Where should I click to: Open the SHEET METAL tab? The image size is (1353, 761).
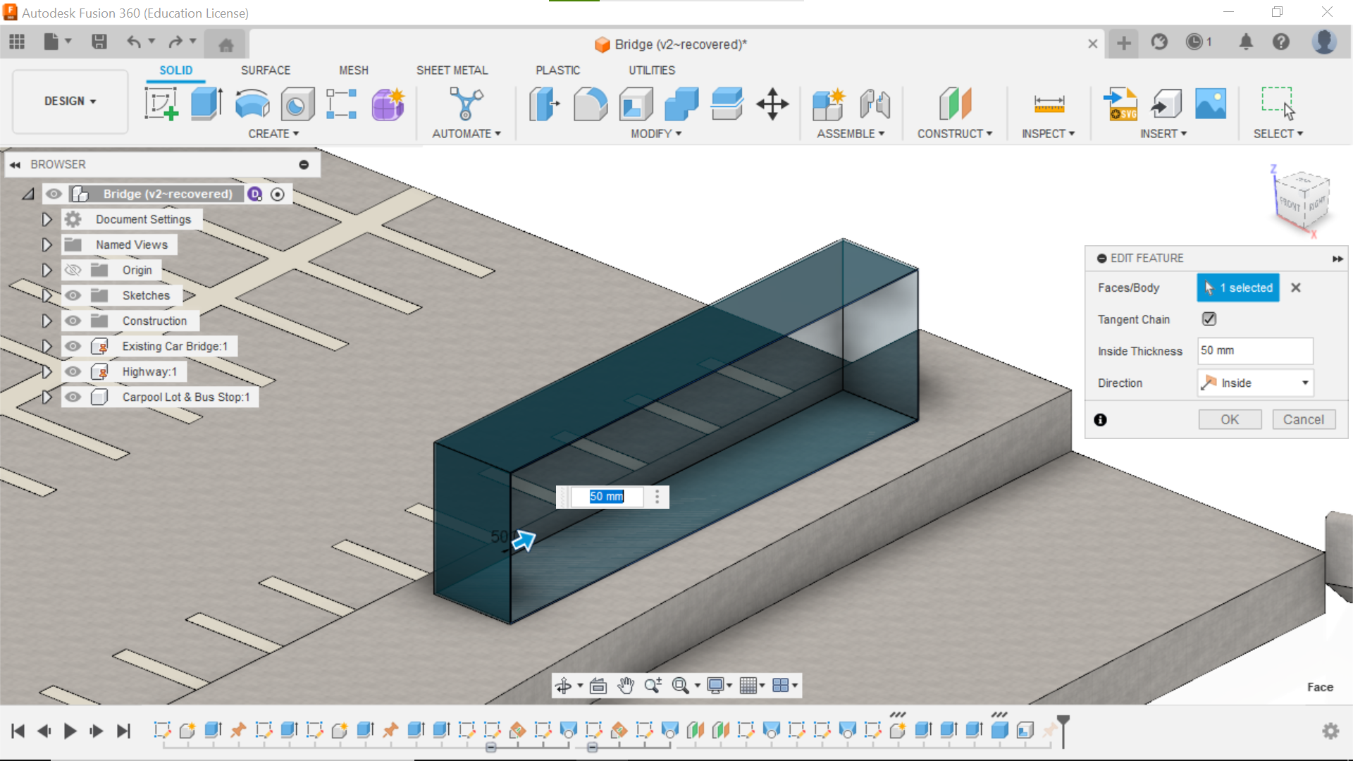(x=452, y=70)
